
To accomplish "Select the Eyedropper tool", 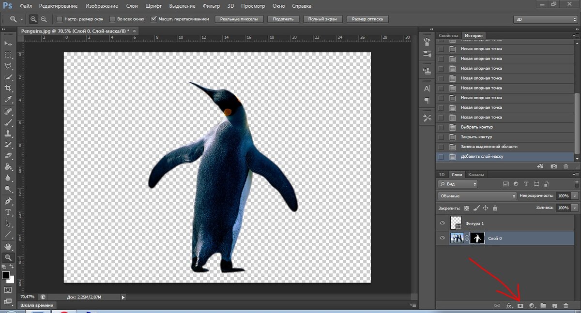I will tap(8, 99).
